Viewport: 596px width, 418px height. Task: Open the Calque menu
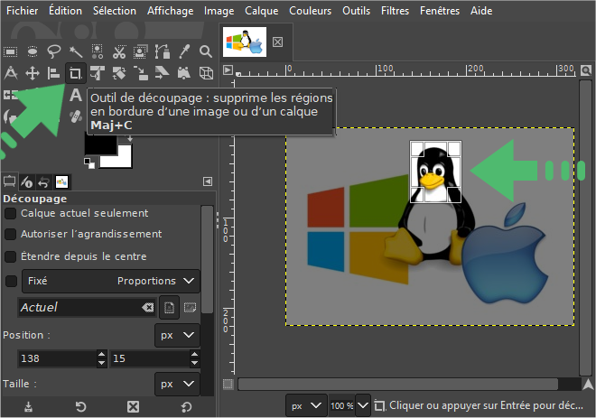point(262,11)
